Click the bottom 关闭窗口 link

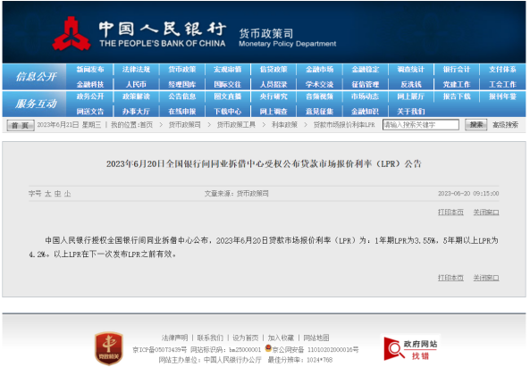[486, 278]
